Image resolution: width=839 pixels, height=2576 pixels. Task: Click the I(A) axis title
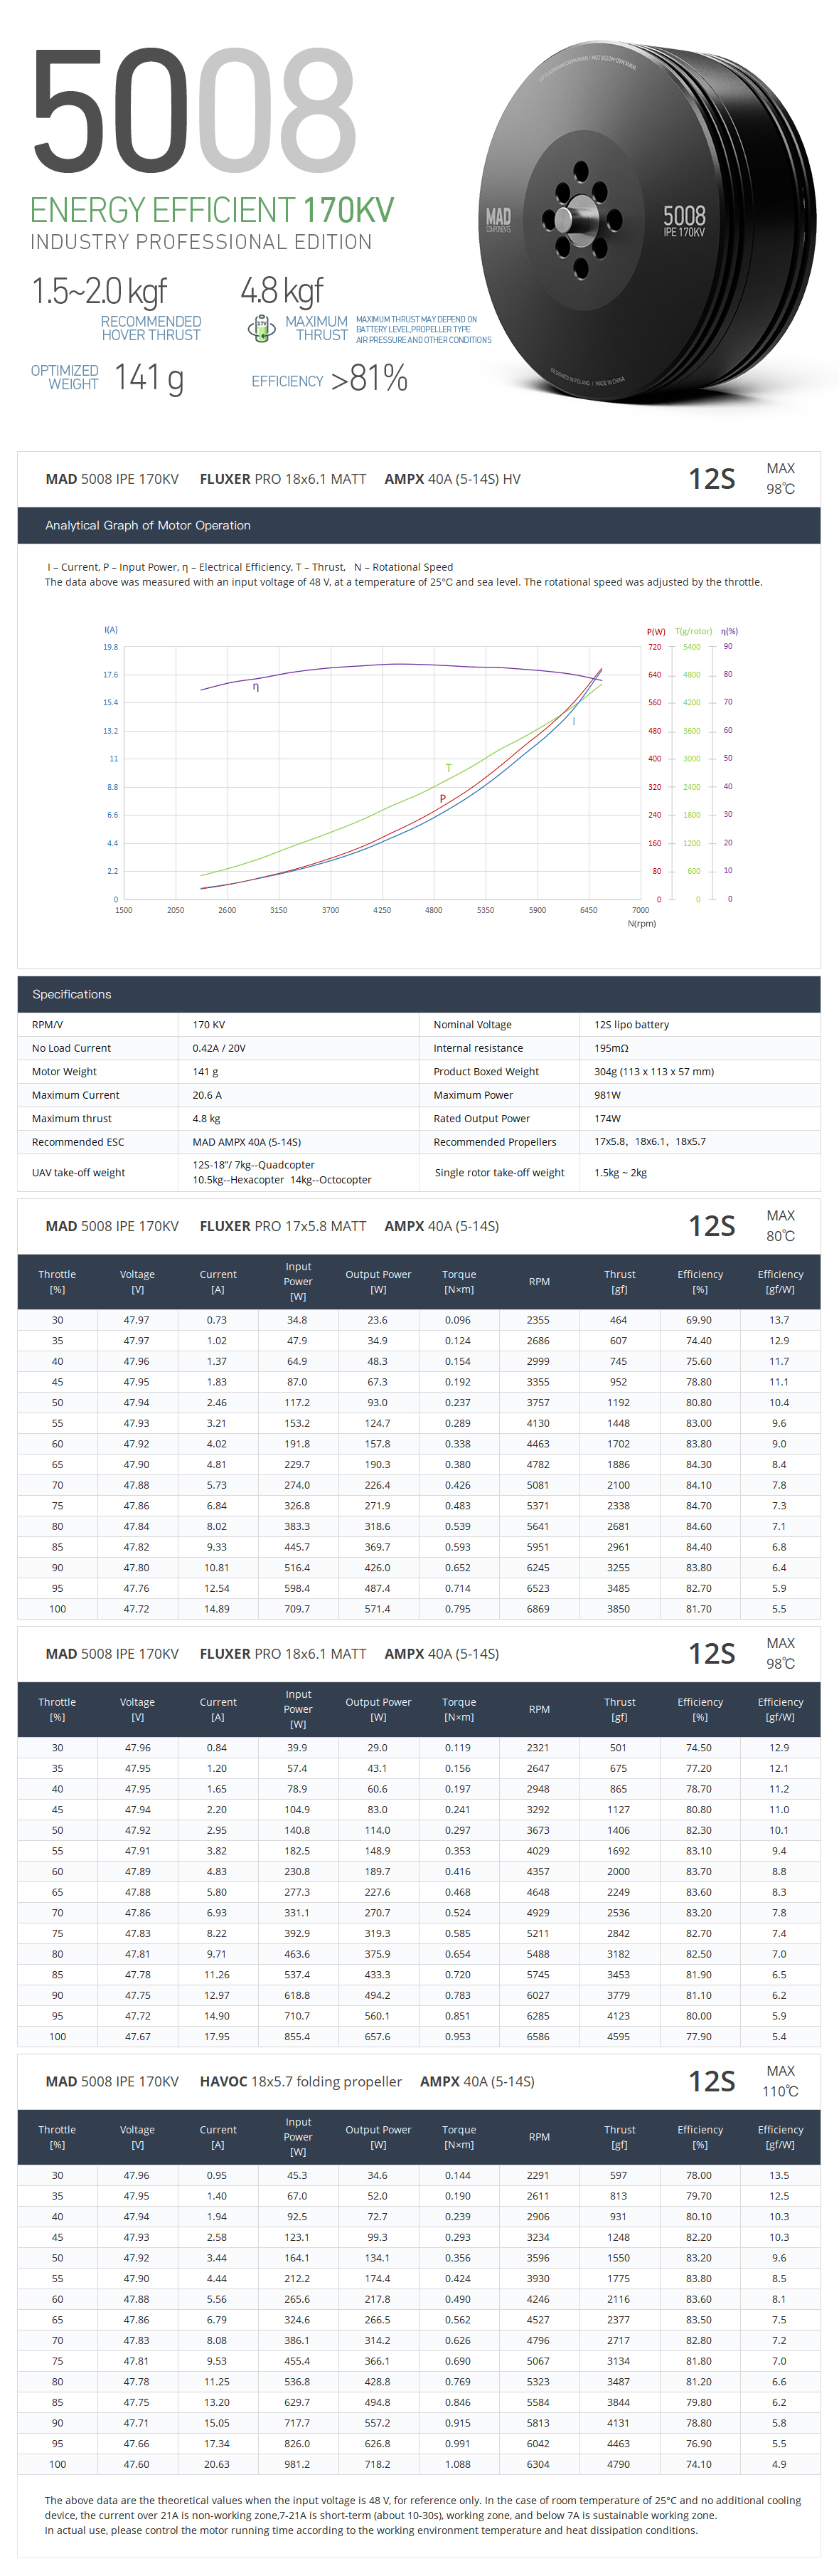[111, 630]
